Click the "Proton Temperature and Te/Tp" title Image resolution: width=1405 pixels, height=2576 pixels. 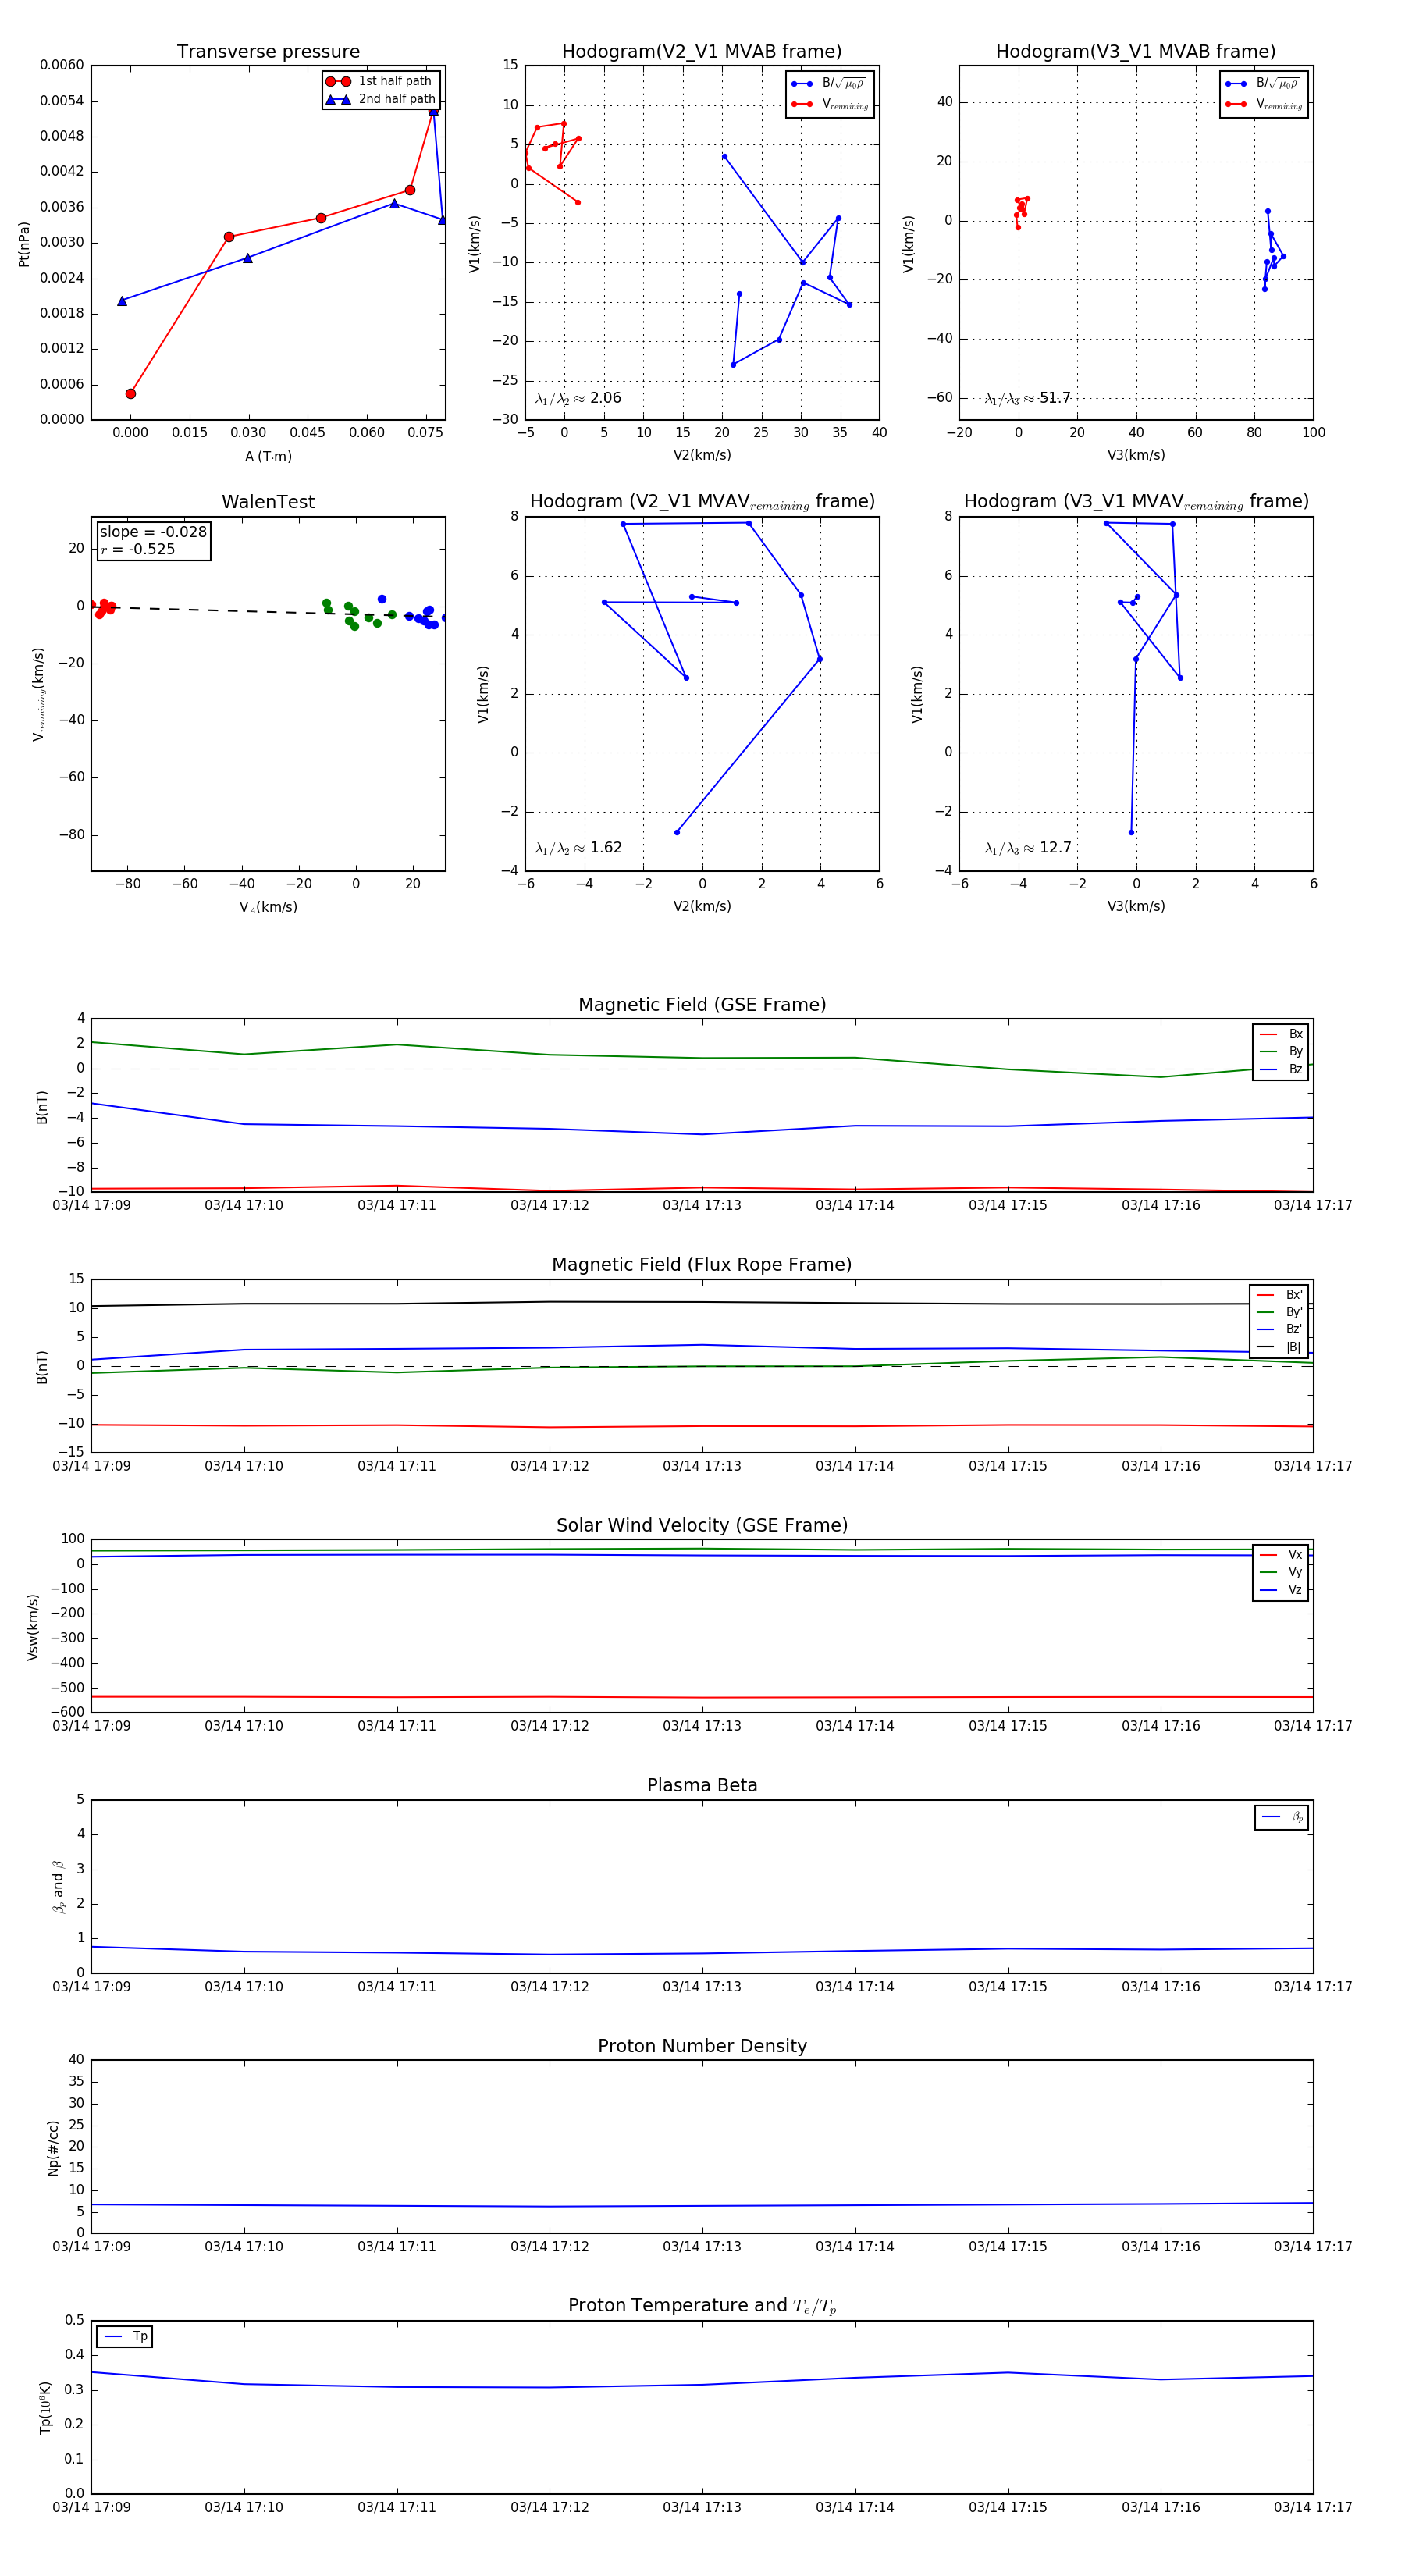click(x=702, y=2306)
